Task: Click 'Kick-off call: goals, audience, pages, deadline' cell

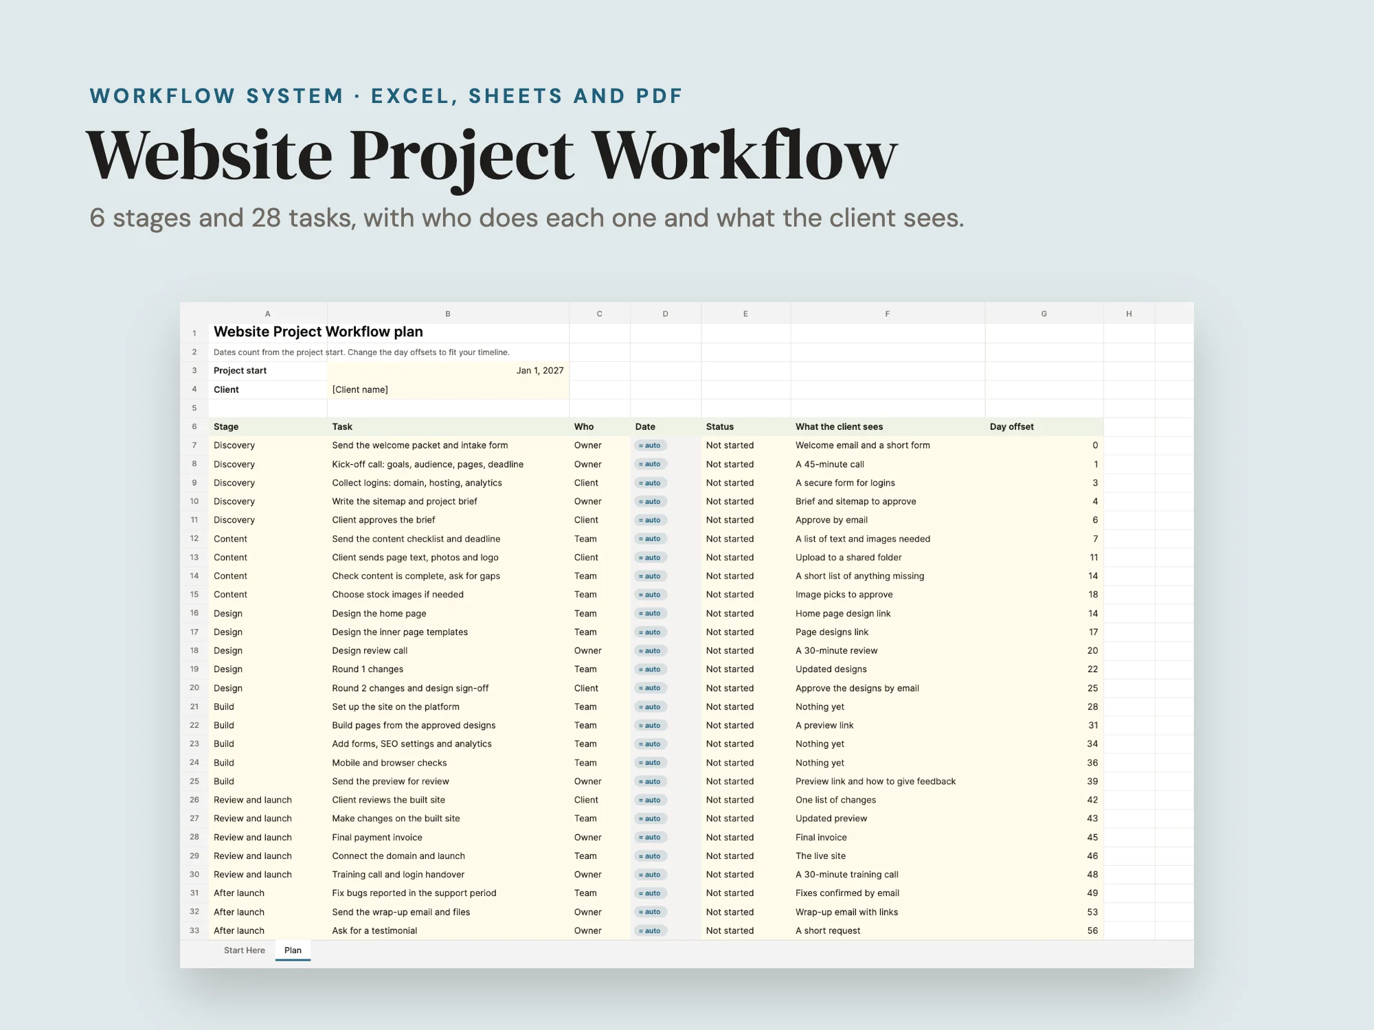Action: tap(448, 464)
